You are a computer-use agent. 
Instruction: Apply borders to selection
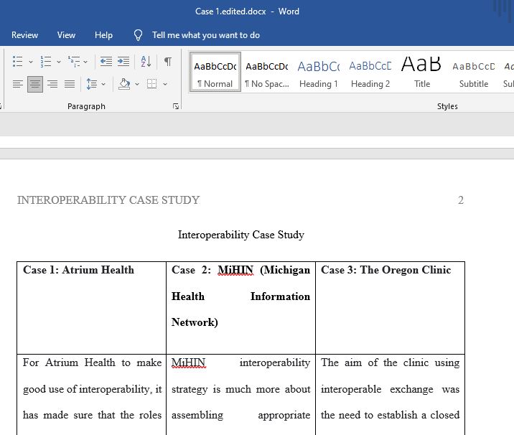[151, 84]
